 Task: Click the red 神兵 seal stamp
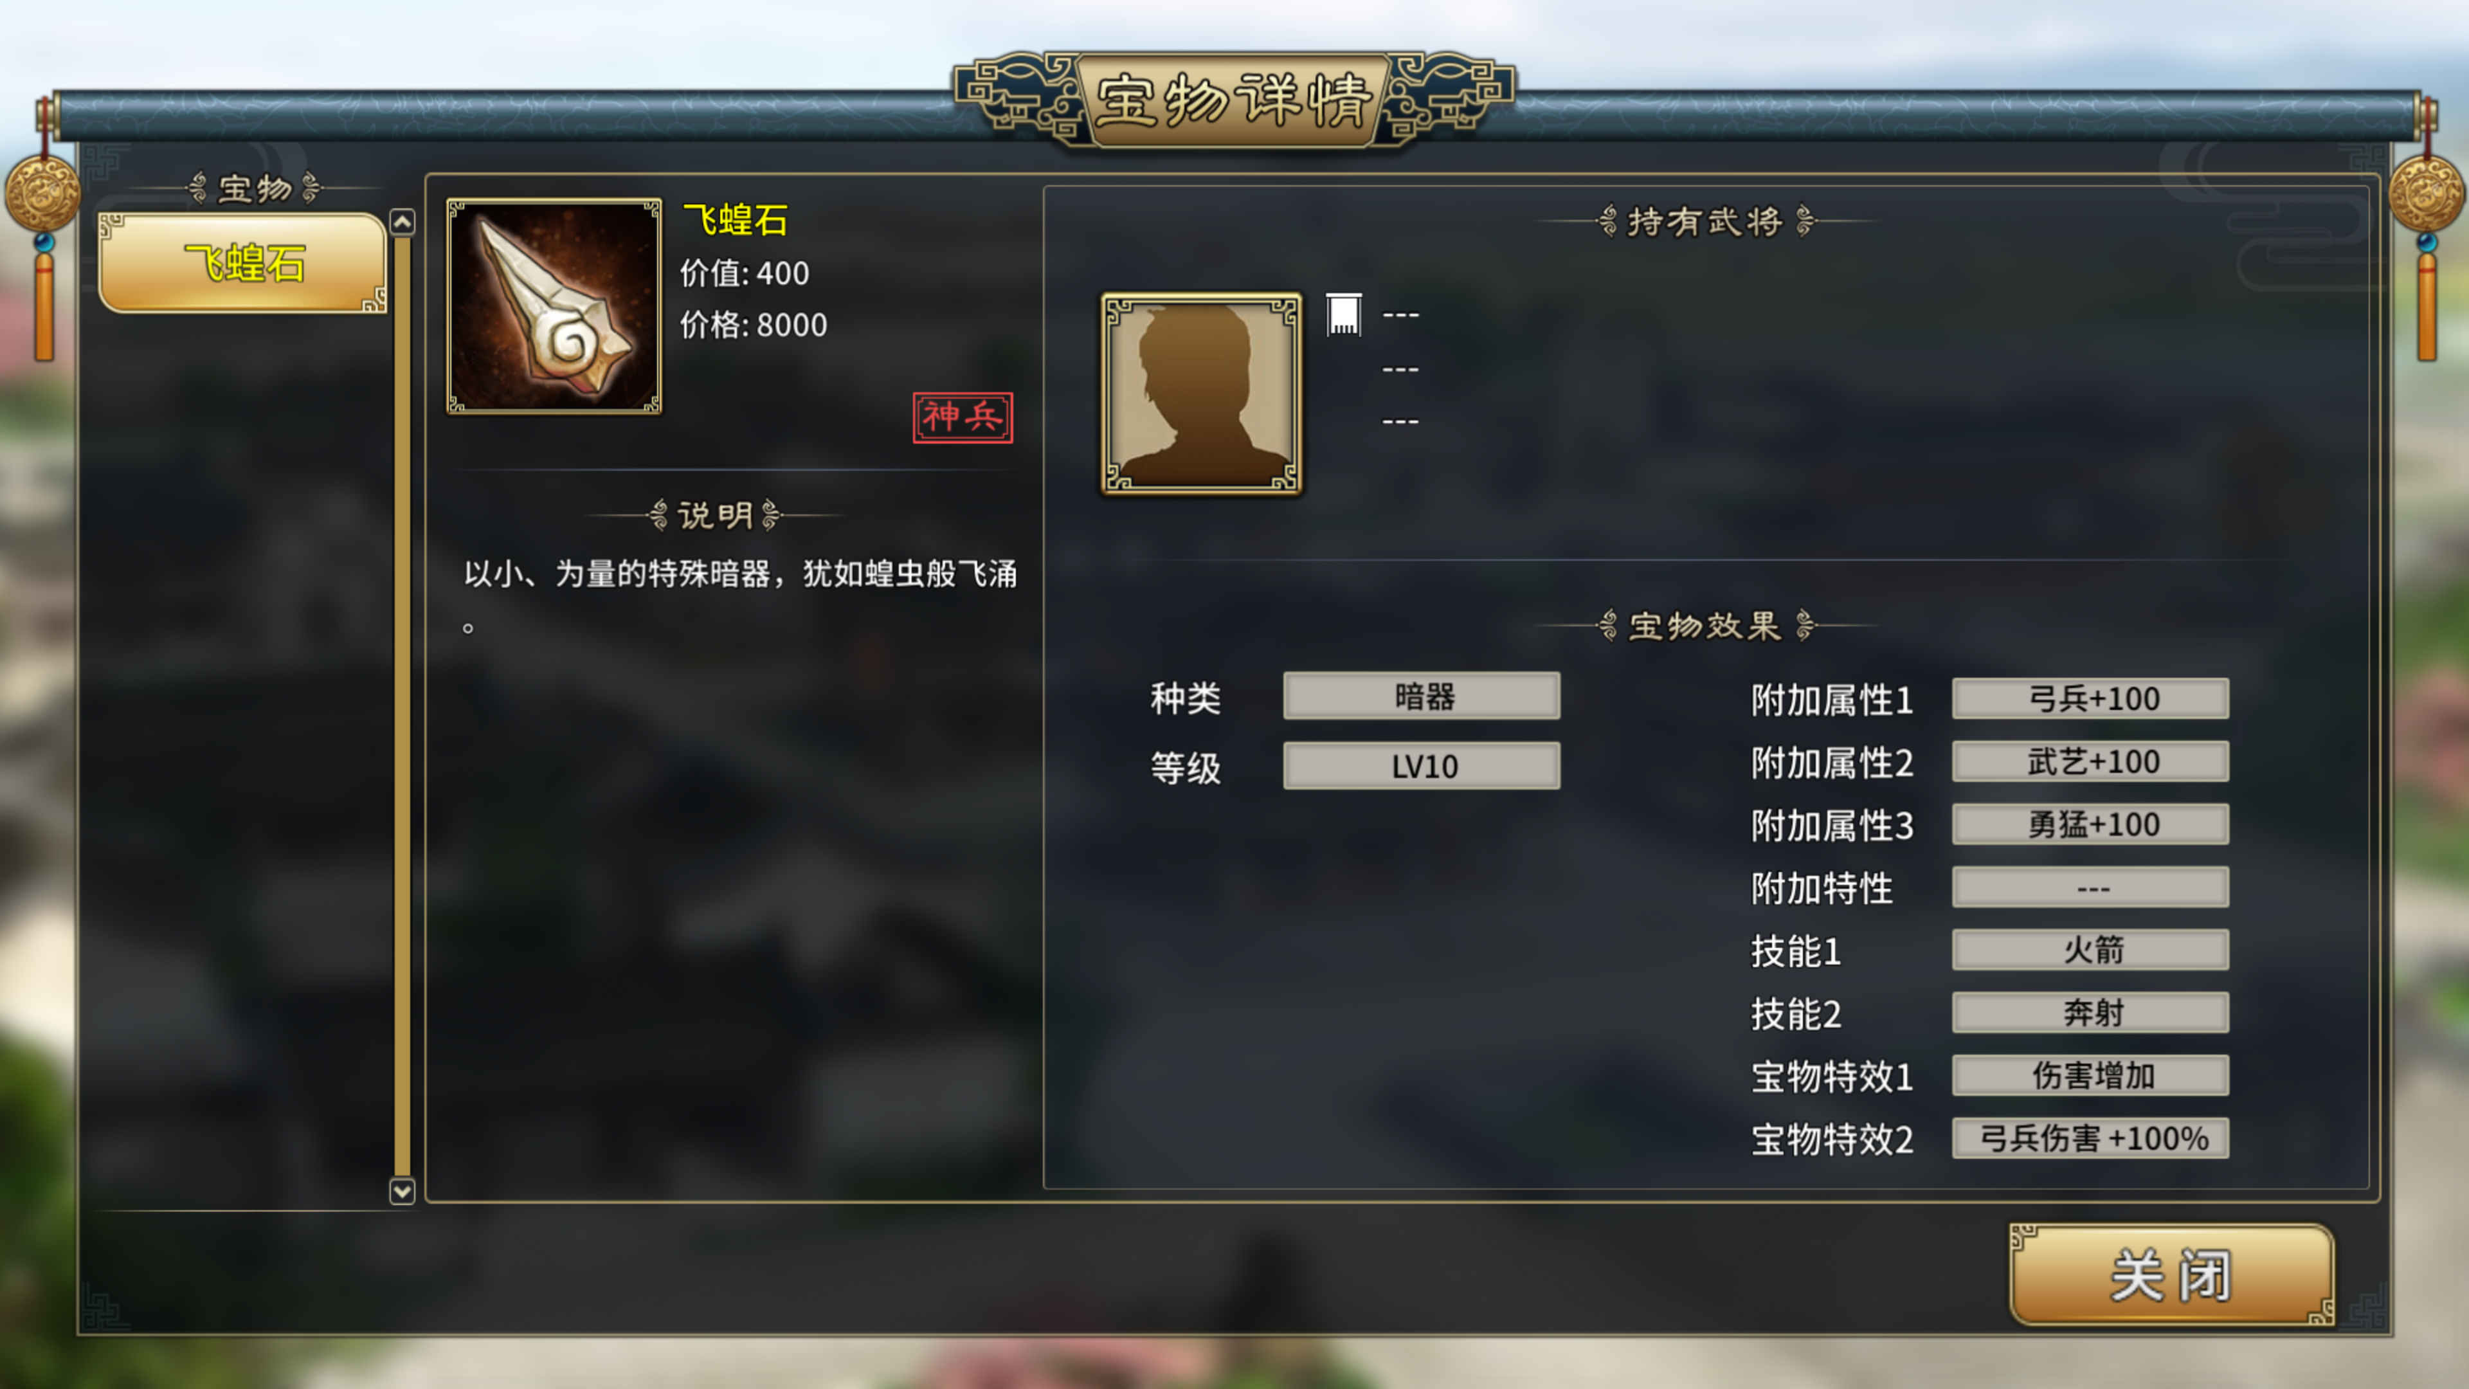pyautogui.click(x=963, y=417)
